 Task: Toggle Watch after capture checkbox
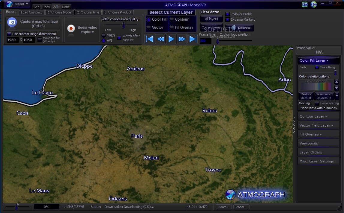click(x=119, y=38)
